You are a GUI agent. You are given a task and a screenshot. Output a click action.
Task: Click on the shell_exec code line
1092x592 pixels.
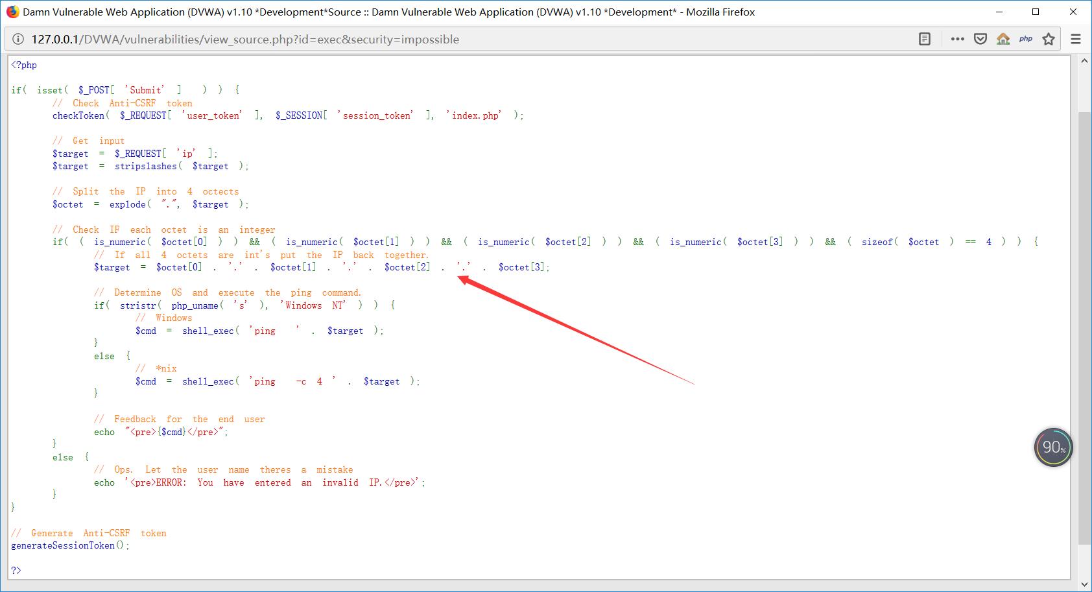coord(208,331)
